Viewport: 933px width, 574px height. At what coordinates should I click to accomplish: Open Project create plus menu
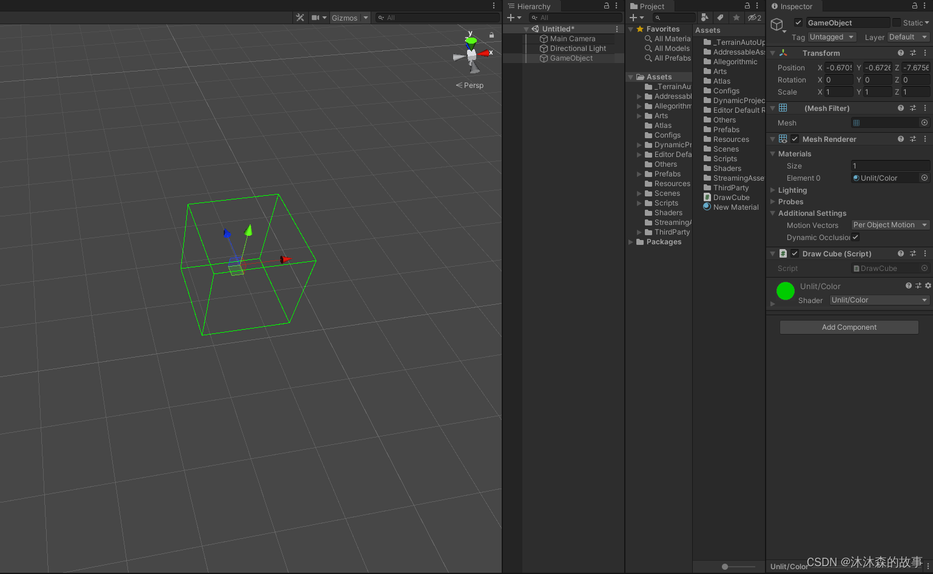pyautogui.click(x=636, y=18)
